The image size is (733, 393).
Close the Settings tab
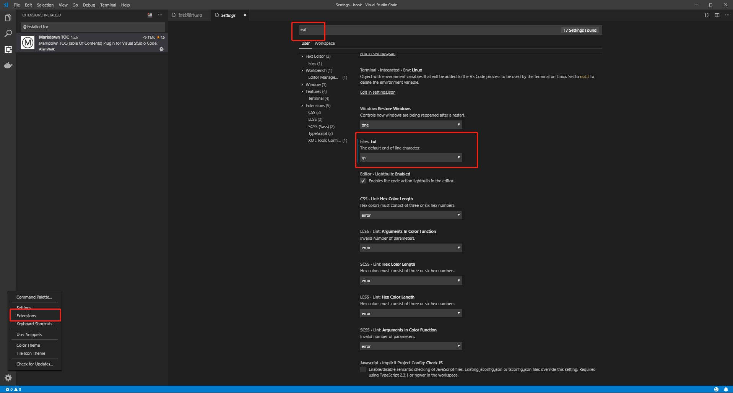click(x=245, y=15)
